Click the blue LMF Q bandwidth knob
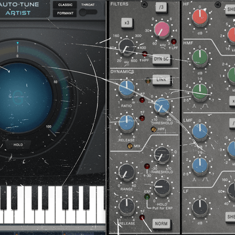The width and height of the screenshot is (235, 235). 200,166
